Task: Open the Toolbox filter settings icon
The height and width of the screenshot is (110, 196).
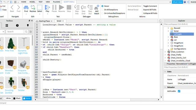Action: click(x=31, y=32)
